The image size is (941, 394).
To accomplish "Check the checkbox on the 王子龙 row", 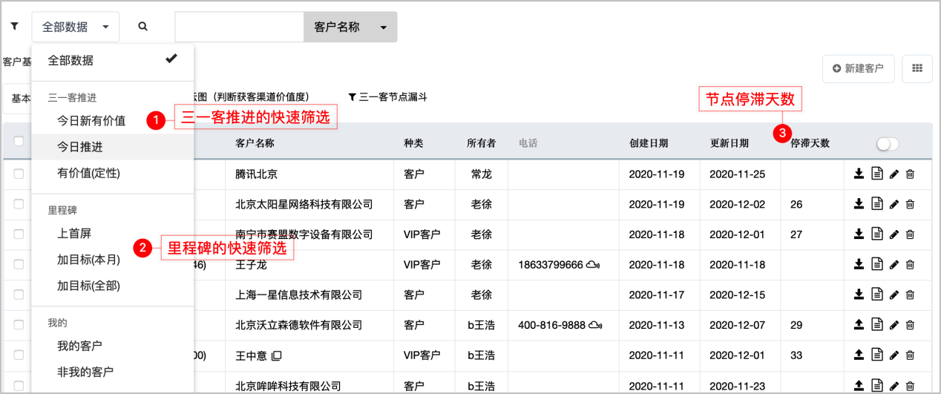I will [x=19, y=264].
